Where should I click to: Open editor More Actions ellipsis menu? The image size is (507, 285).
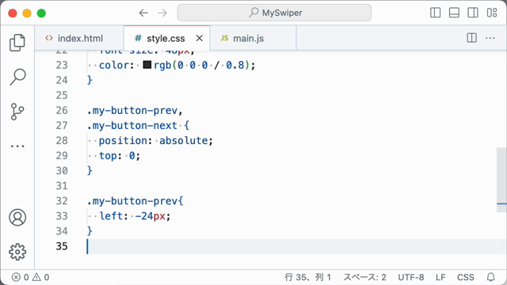click(x=490, y=38)
